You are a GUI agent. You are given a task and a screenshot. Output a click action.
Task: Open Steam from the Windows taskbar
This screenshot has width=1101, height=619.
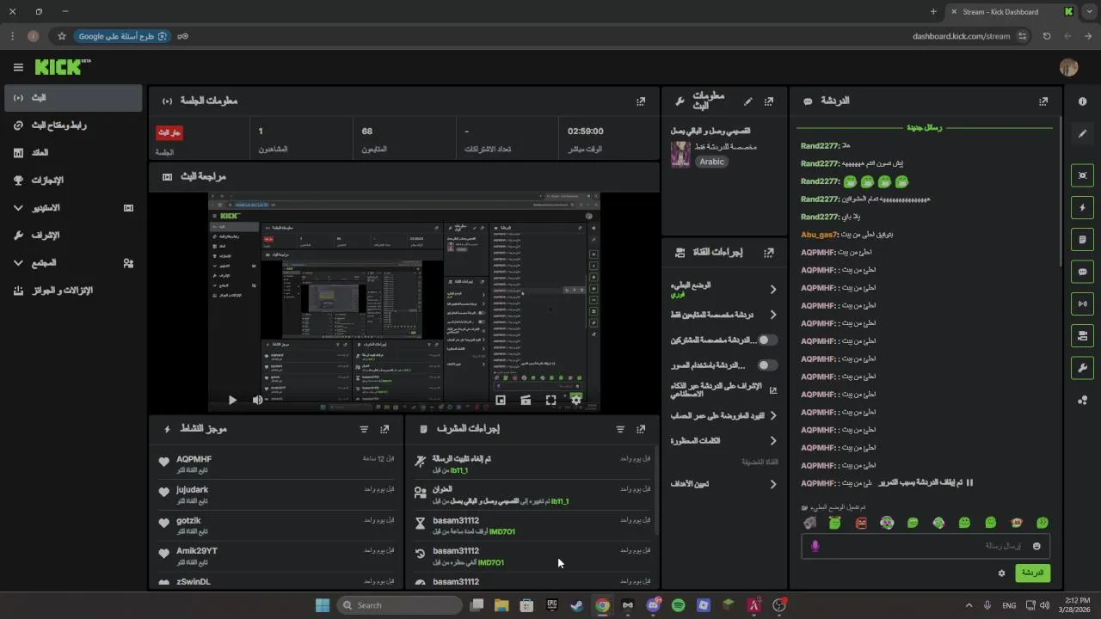tap(576, 605)
